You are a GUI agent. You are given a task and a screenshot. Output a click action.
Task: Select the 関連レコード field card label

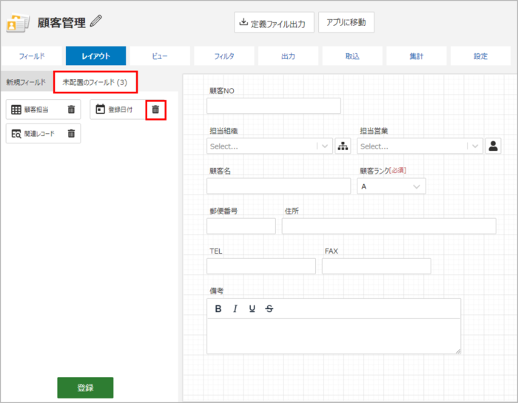point(39,134)
